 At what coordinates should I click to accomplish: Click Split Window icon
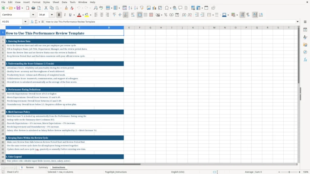(206, 8)
